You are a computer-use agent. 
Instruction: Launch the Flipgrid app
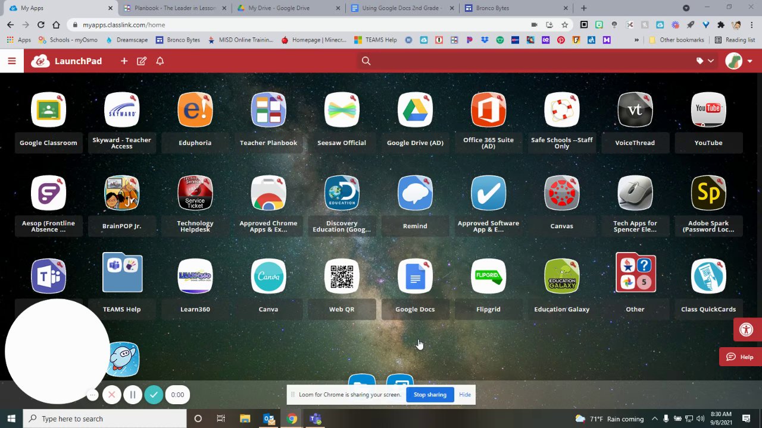[488, 276]
